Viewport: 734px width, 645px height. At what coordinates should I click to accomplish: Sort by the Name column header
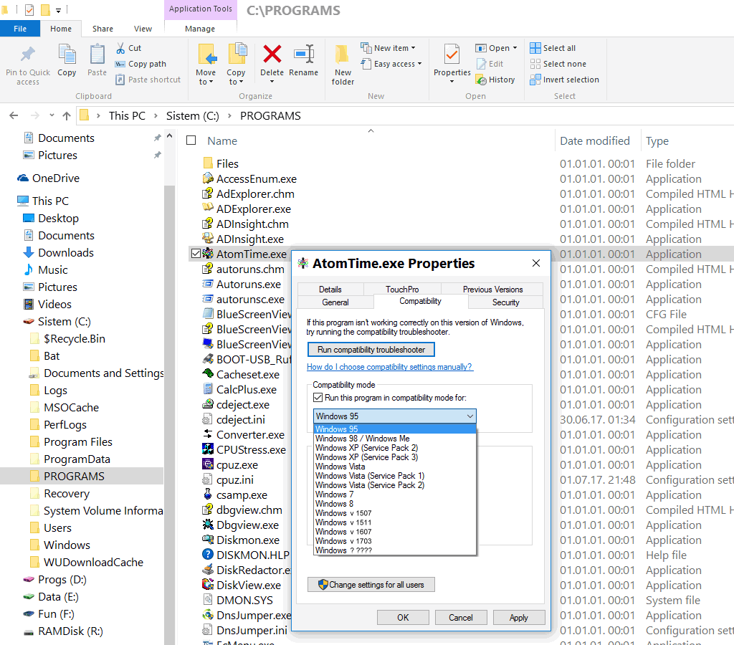pyautogui.click(x=222, y=141)
